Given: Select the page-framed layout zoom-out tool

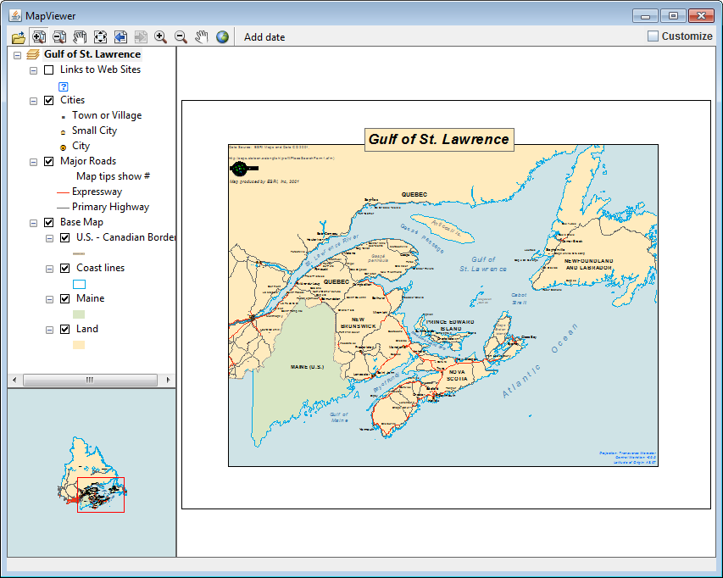Looking at the screenshot, I should click(x=59, y=36).
